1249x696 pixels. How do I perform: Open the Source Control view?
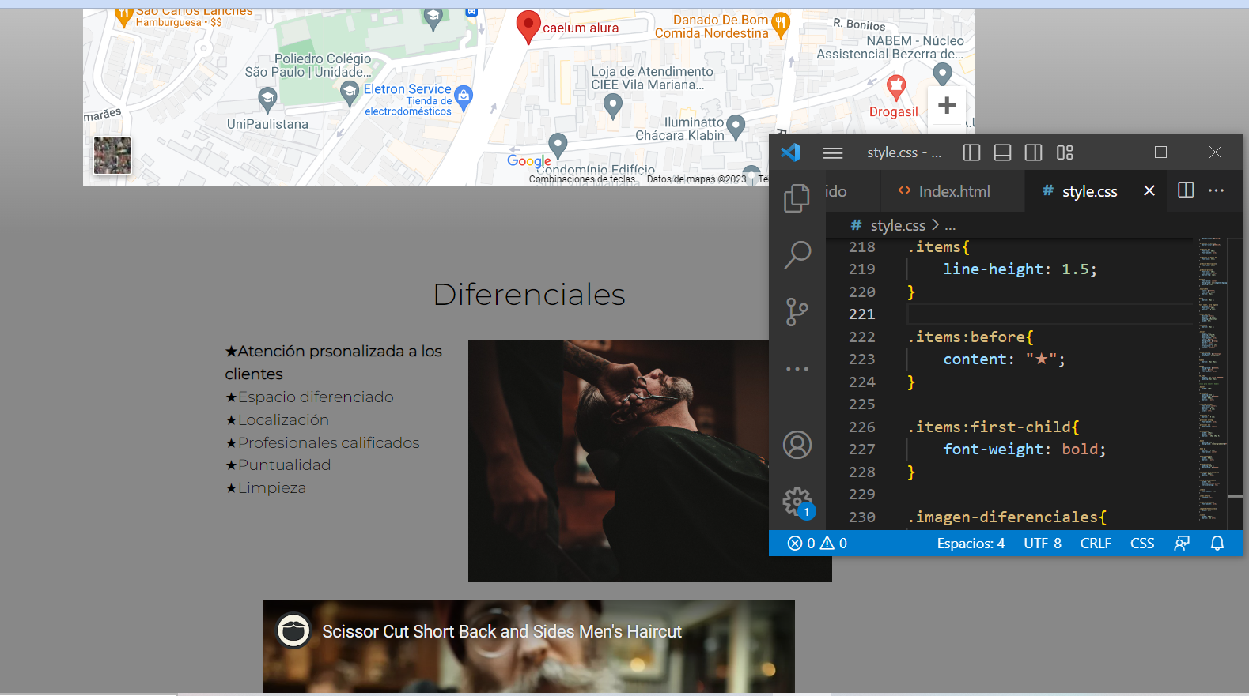point(797,312)
